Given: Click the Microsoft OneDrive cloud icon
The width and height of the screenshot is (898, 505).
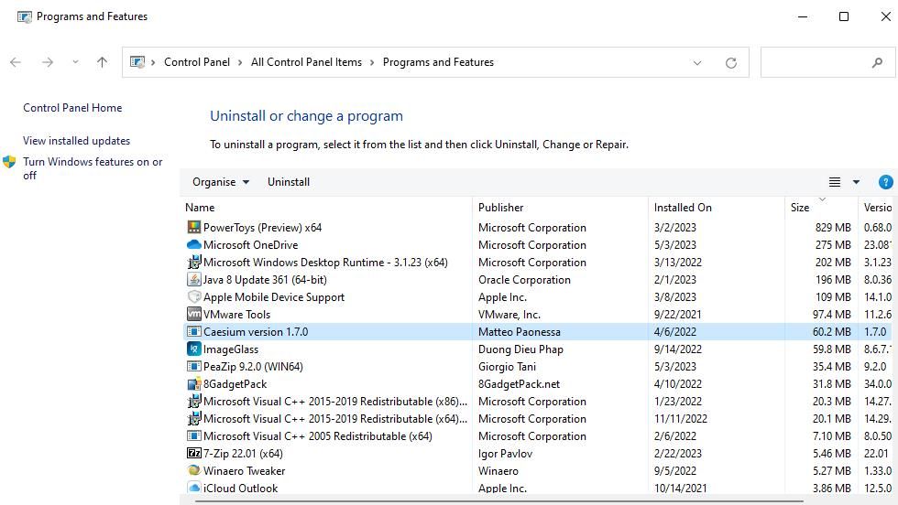Looking at the screenshot, I should [194, 245].
